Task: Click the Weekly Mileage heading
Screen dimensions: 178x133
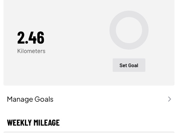Action: click(33, 122)
